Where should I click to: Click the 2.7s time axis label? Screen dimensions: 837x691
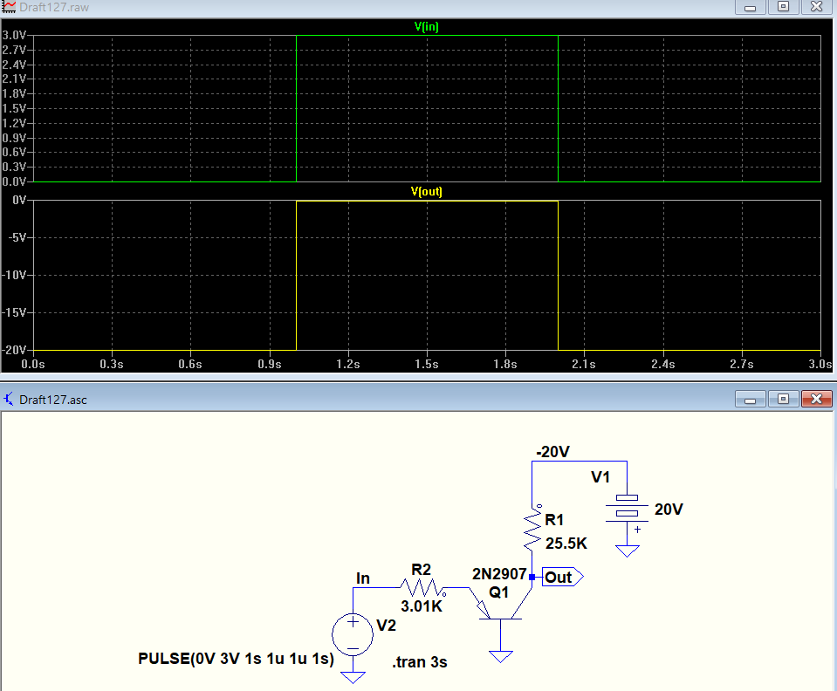742,364
